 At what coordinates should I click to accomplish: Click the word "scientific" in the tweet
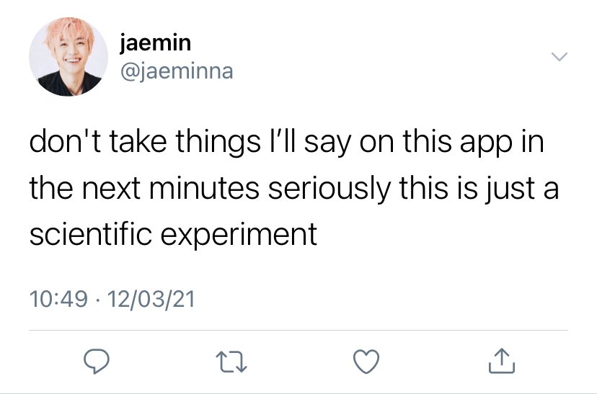[91, 234]
